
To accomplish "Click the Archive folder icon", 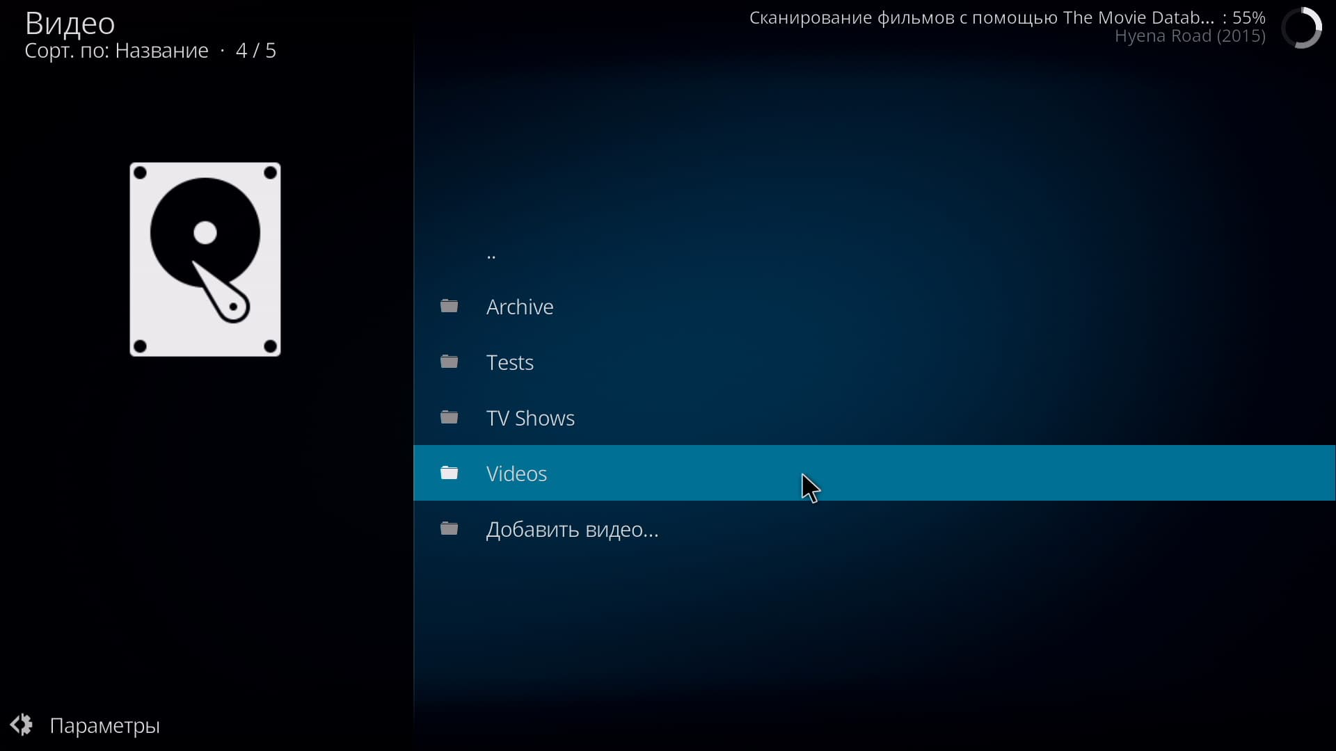I will tap(450, 306).
